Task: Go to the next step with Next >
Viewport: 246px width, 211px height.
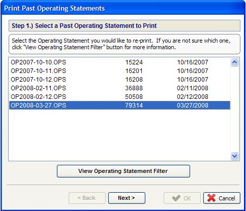Action: click(127, 198)
